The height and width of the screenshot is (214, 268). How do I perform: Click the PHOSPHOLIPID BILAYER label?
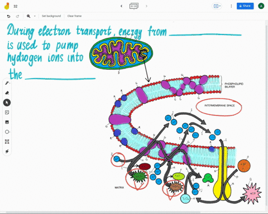tap(234, 85)
